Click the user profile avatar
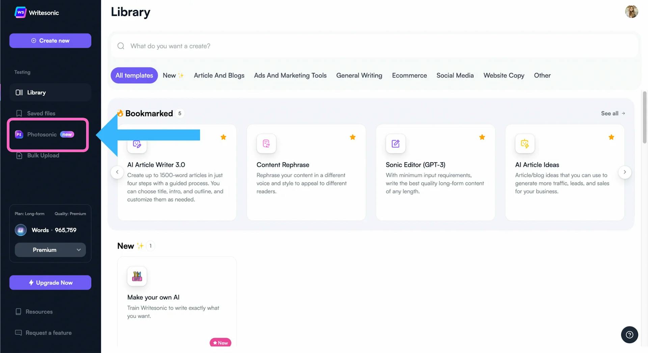Image resolution: width=648 pixels, height=353 pixels. tap(631, 11)
